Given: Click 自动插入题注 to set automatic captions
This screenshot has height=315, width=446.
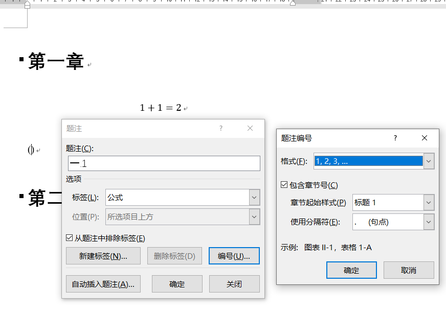Looking at the screenshot, I should (103, 284).
